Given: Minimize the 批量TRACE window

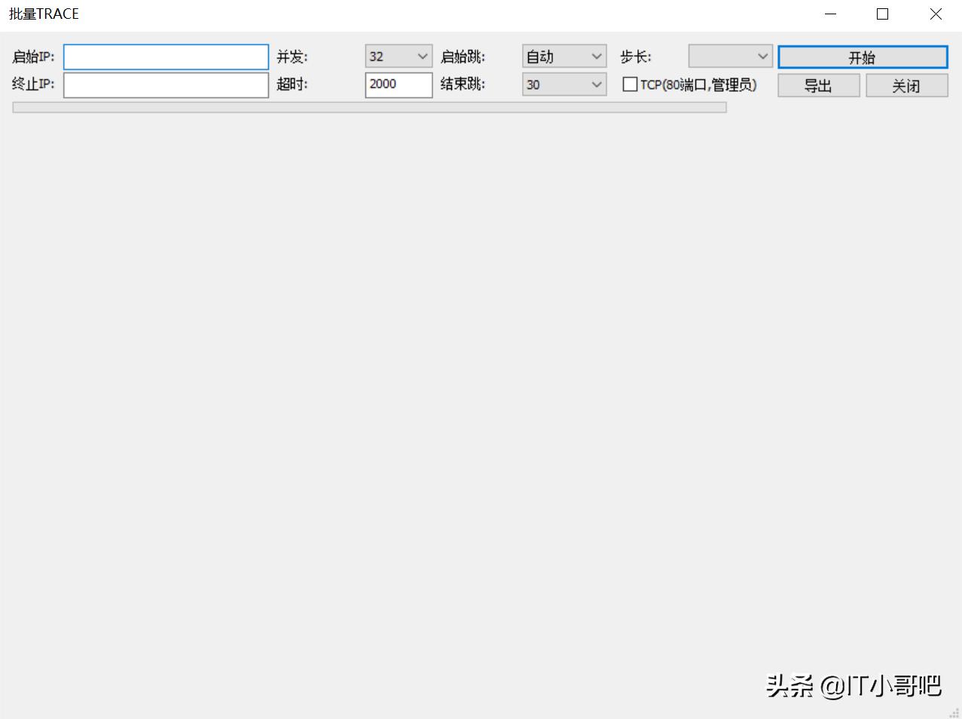Looking at the screenshot, I should pos(829,14).
